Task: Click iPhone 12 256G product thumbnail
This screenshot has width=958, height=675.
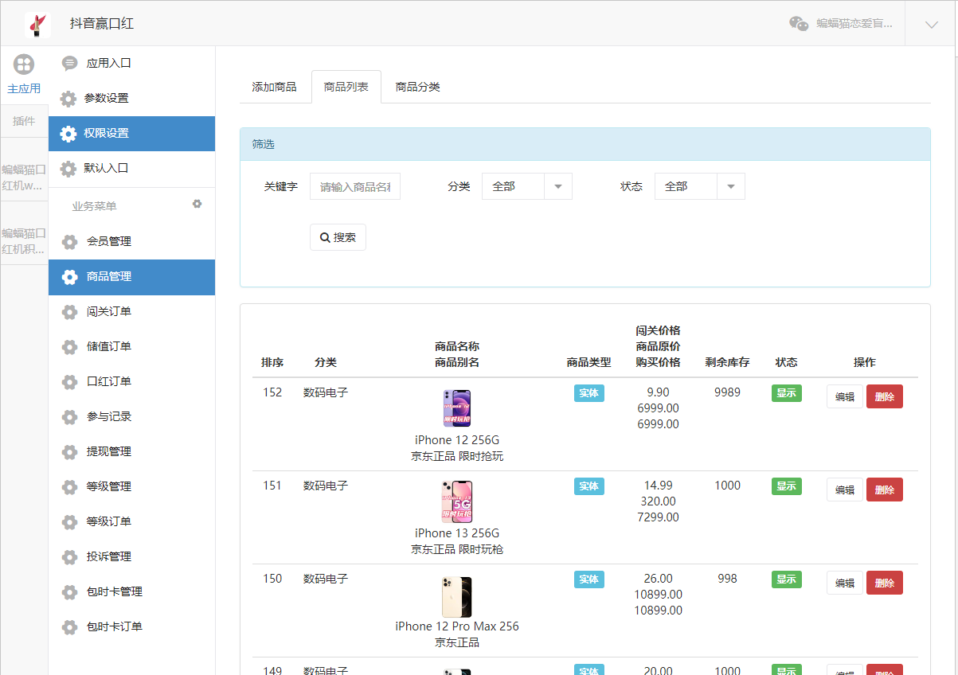Action: tap(457, 408)
